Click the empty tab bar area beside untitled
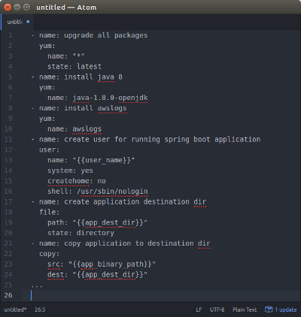This screenshot has width=301, height=317. coord(167,22)
